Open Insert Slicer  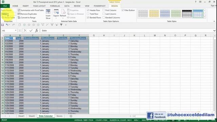[x=48, y=14]
